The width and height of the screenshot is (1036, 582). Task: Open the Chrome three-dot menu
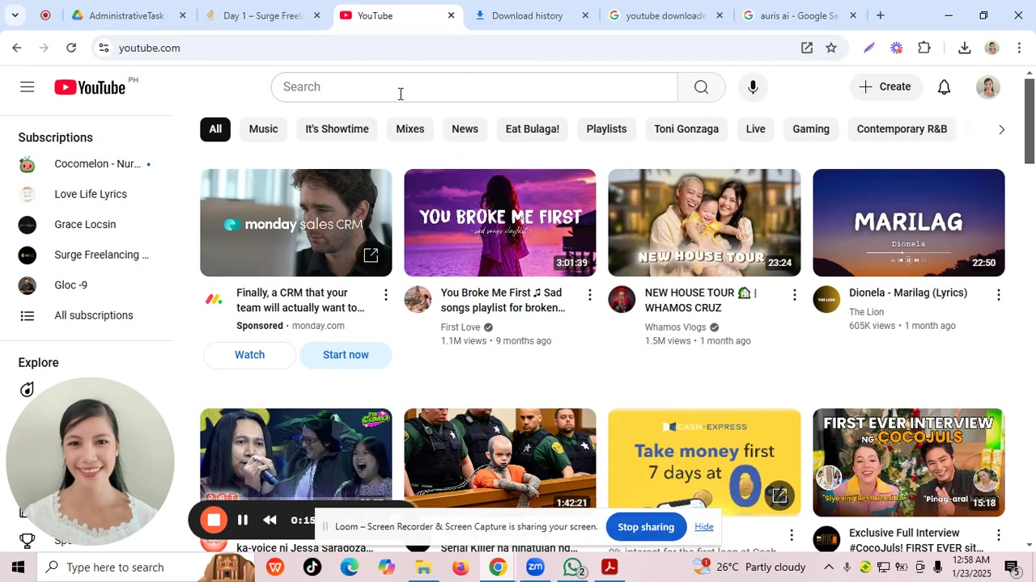(1019, 48)
